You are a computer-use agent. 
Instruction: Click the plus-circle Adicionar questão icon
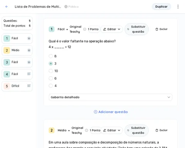pyautogui.click(x=96, y=112)
